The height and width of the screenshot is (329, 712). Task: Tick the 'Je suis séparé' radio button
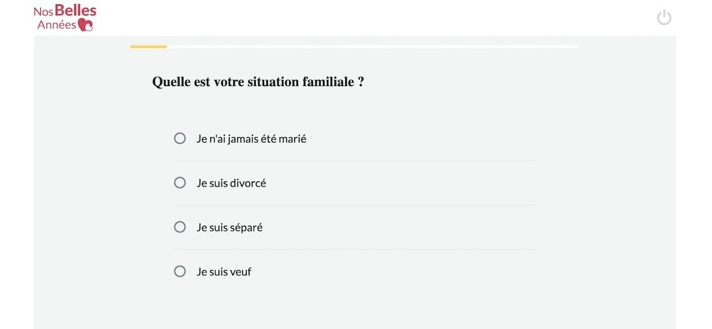(x=180, y=227)
